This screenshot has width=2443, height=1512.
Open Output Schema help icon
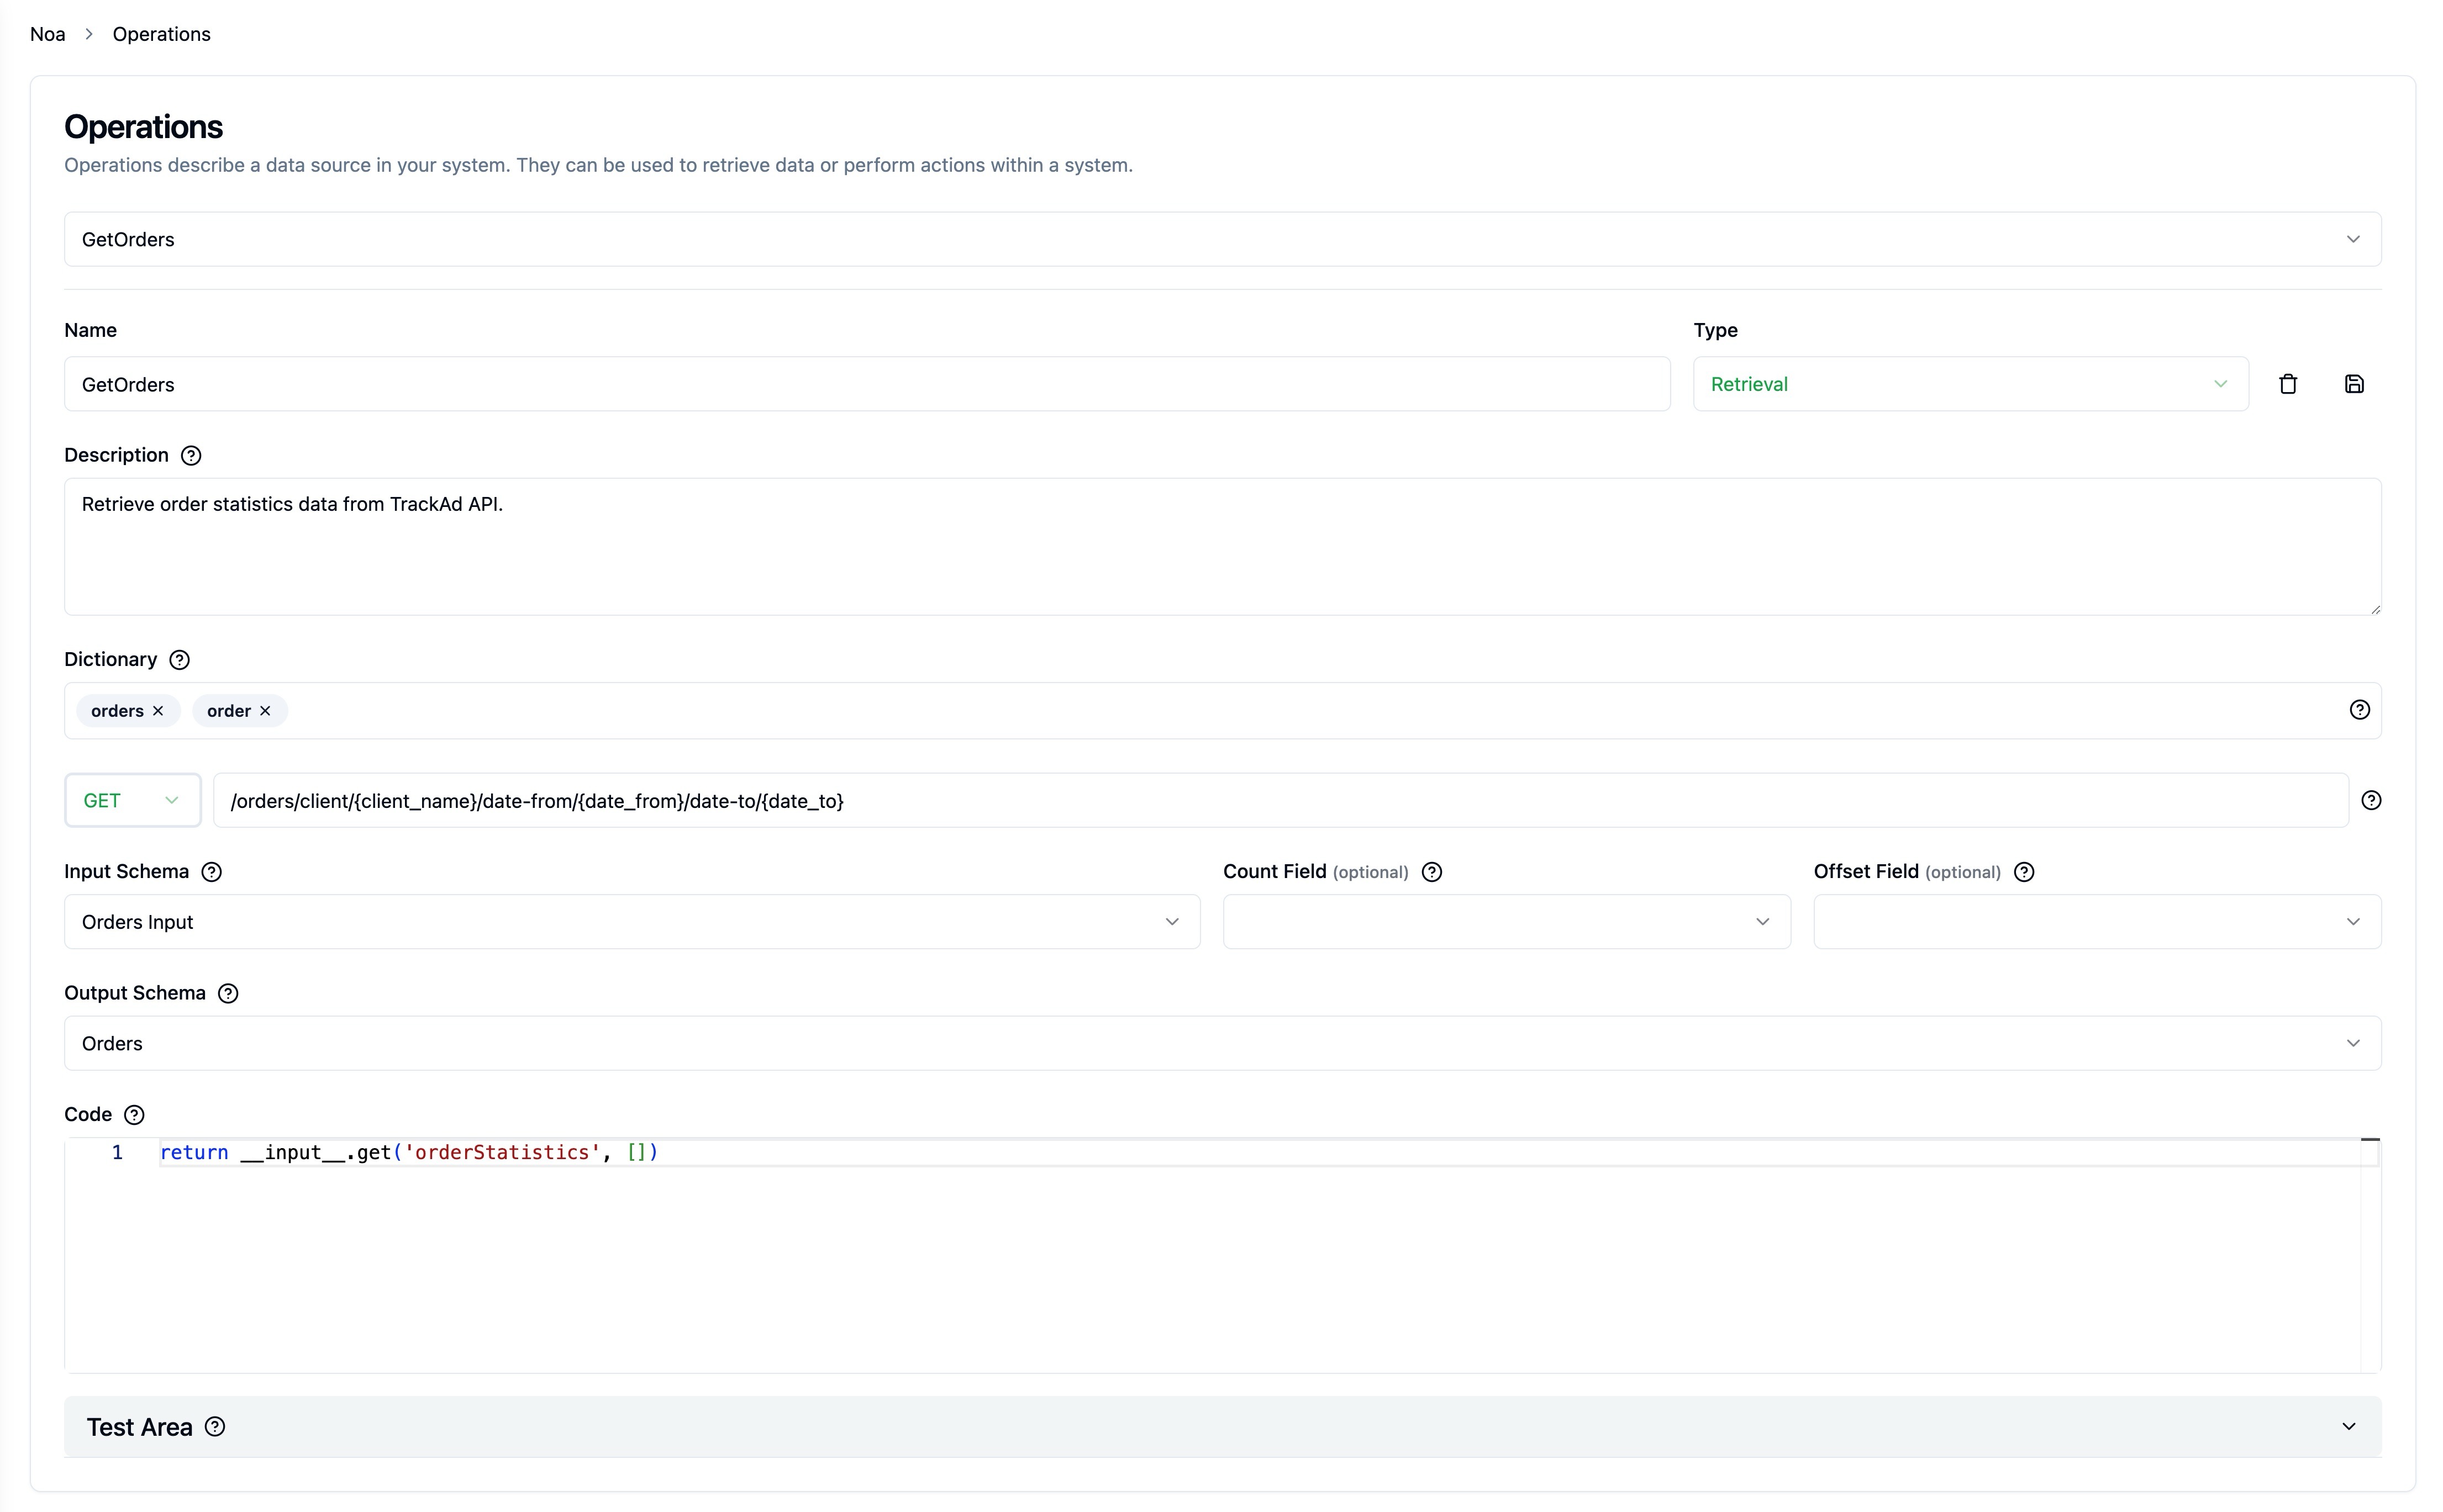click(x=228, y=993)
